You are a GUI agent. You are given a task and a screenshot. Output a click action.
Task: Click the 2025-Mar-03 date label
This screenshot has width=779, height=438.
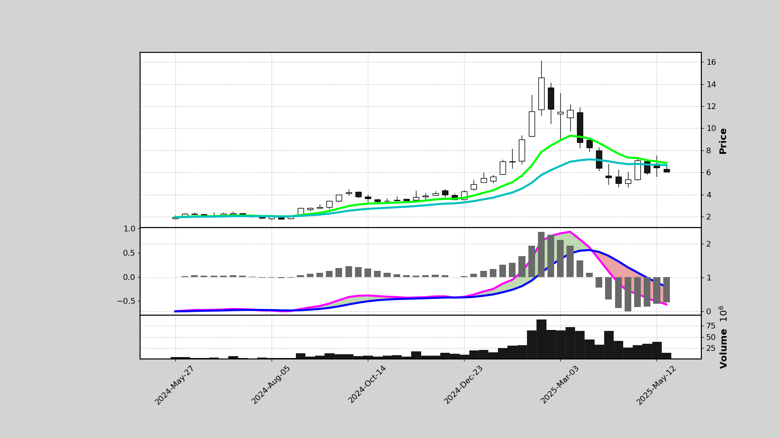[561, 385]
